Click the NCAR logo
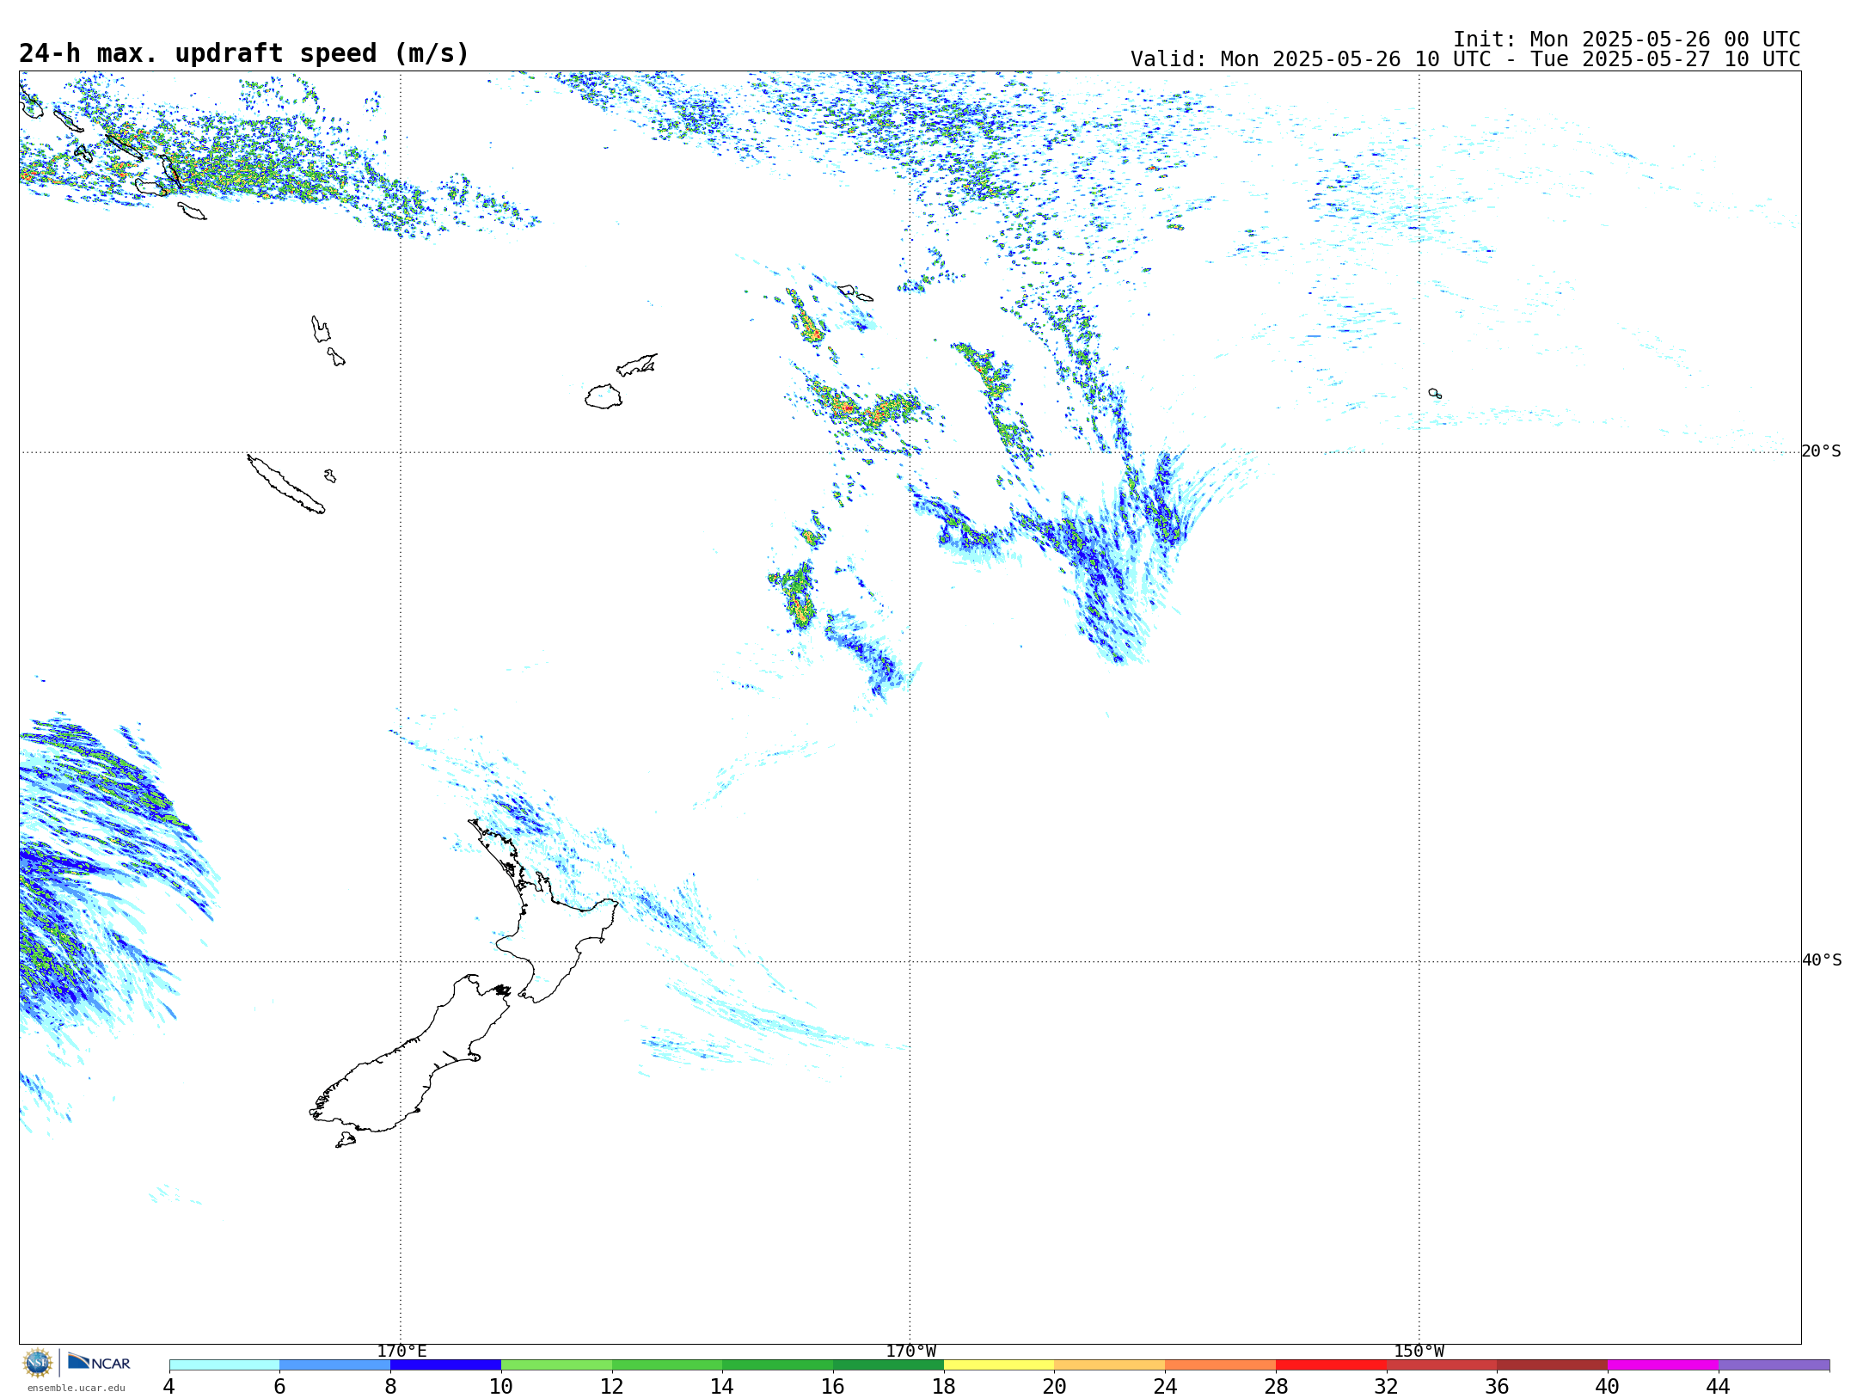Image resolution: width=1857 pixels, height=1398 pixels. (x=99, y=1362)
